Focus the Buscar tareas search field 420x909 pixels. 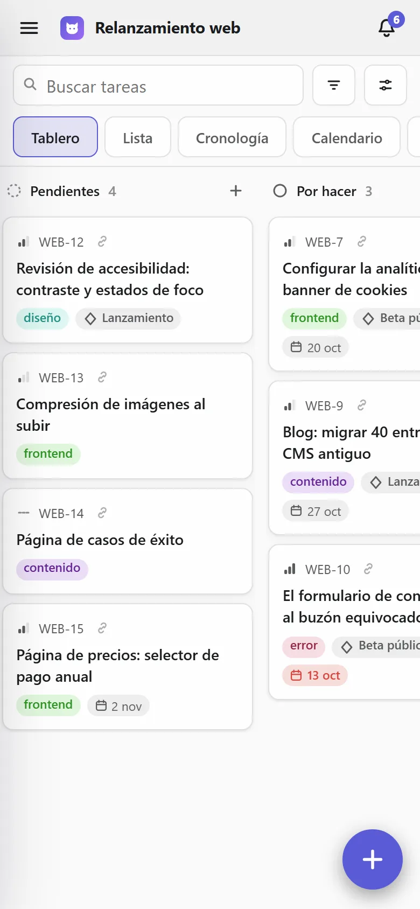pos(158,85)
